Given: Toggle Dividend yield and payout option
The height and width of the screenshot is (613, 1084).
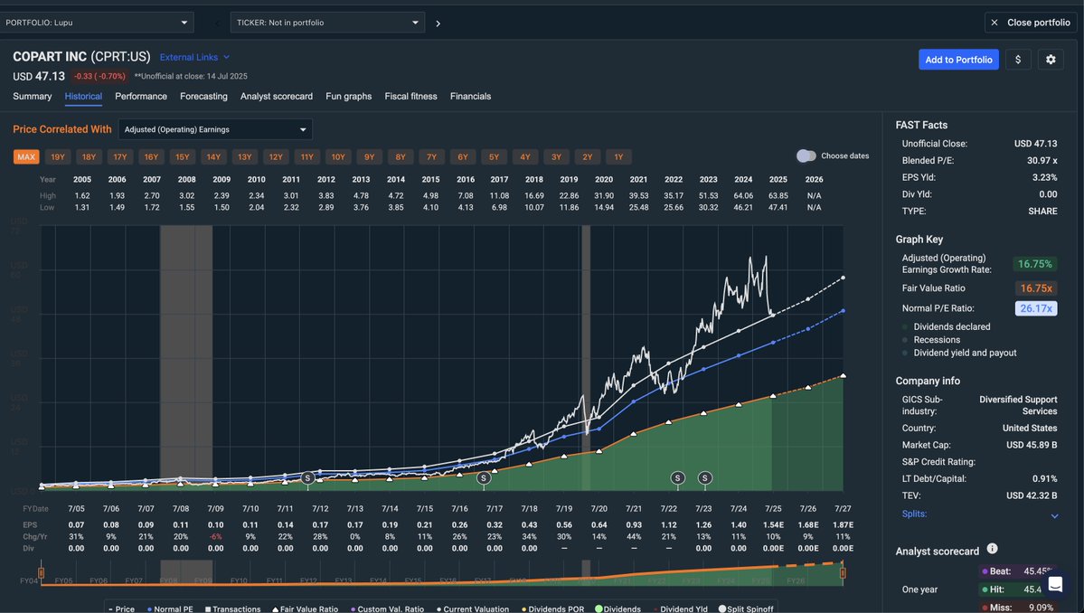Looking at the screenshot, I should click(959, 353).
